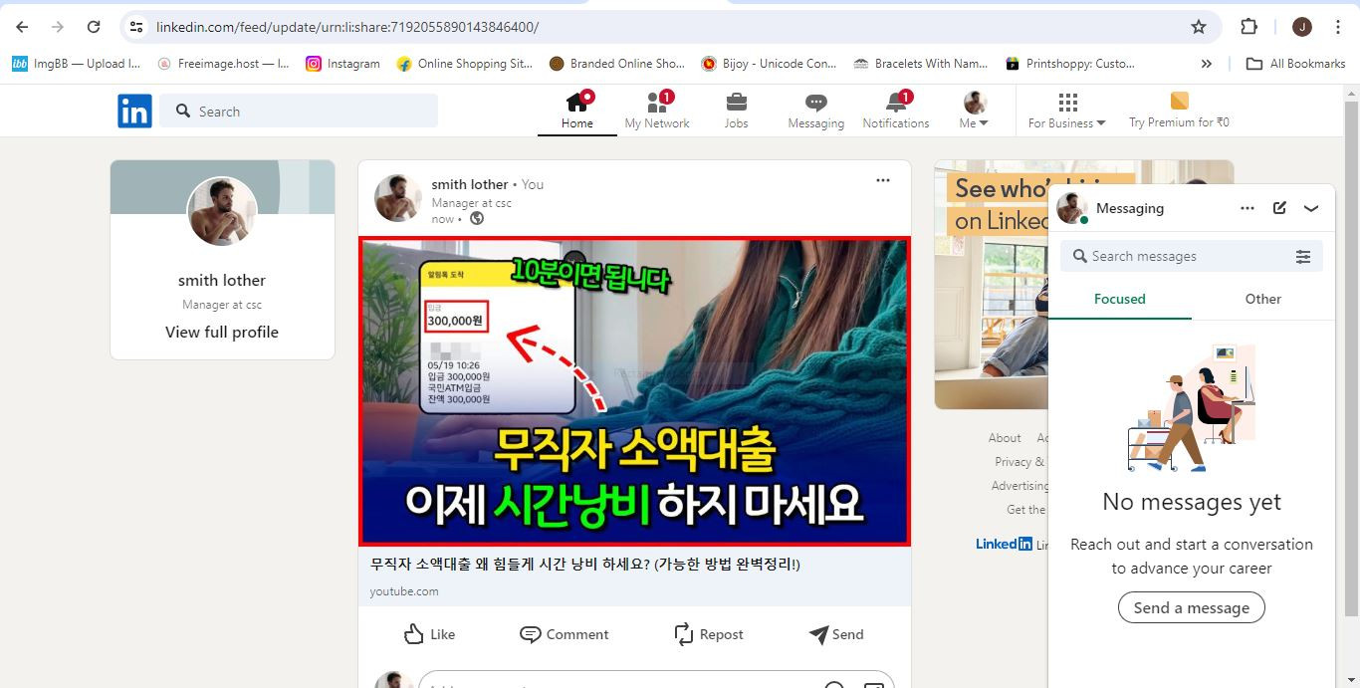Open the Instagram bookmark

342,64
